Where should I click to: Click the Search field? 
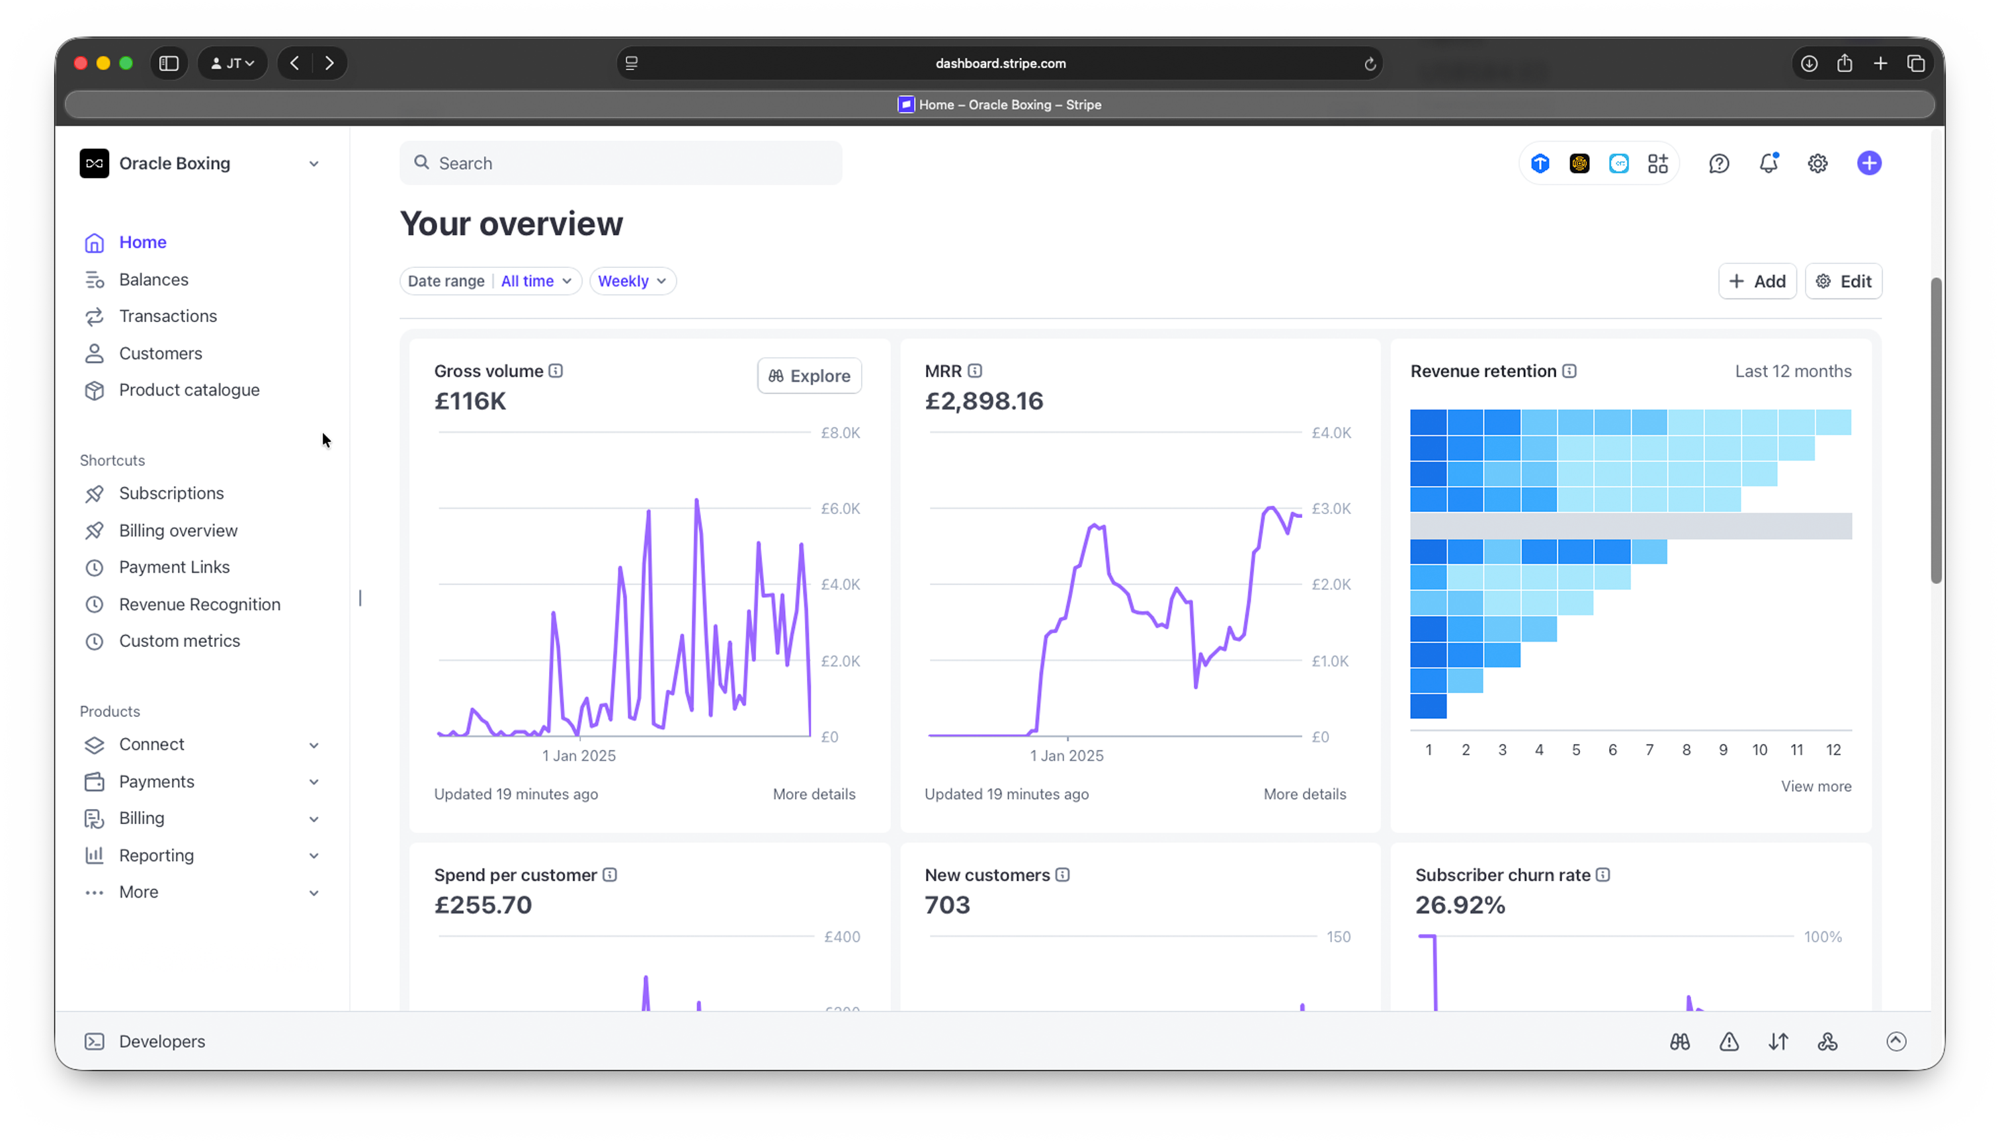tap(621, 163)
